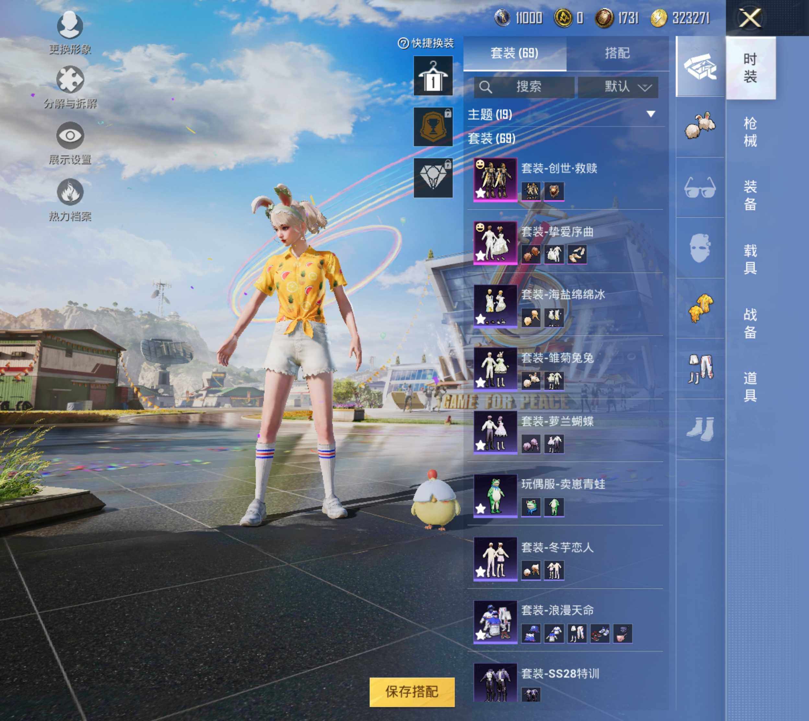Select 套装-创世·救赎 outfit thumbnail
Screen dimensions: 809x721
495,180
